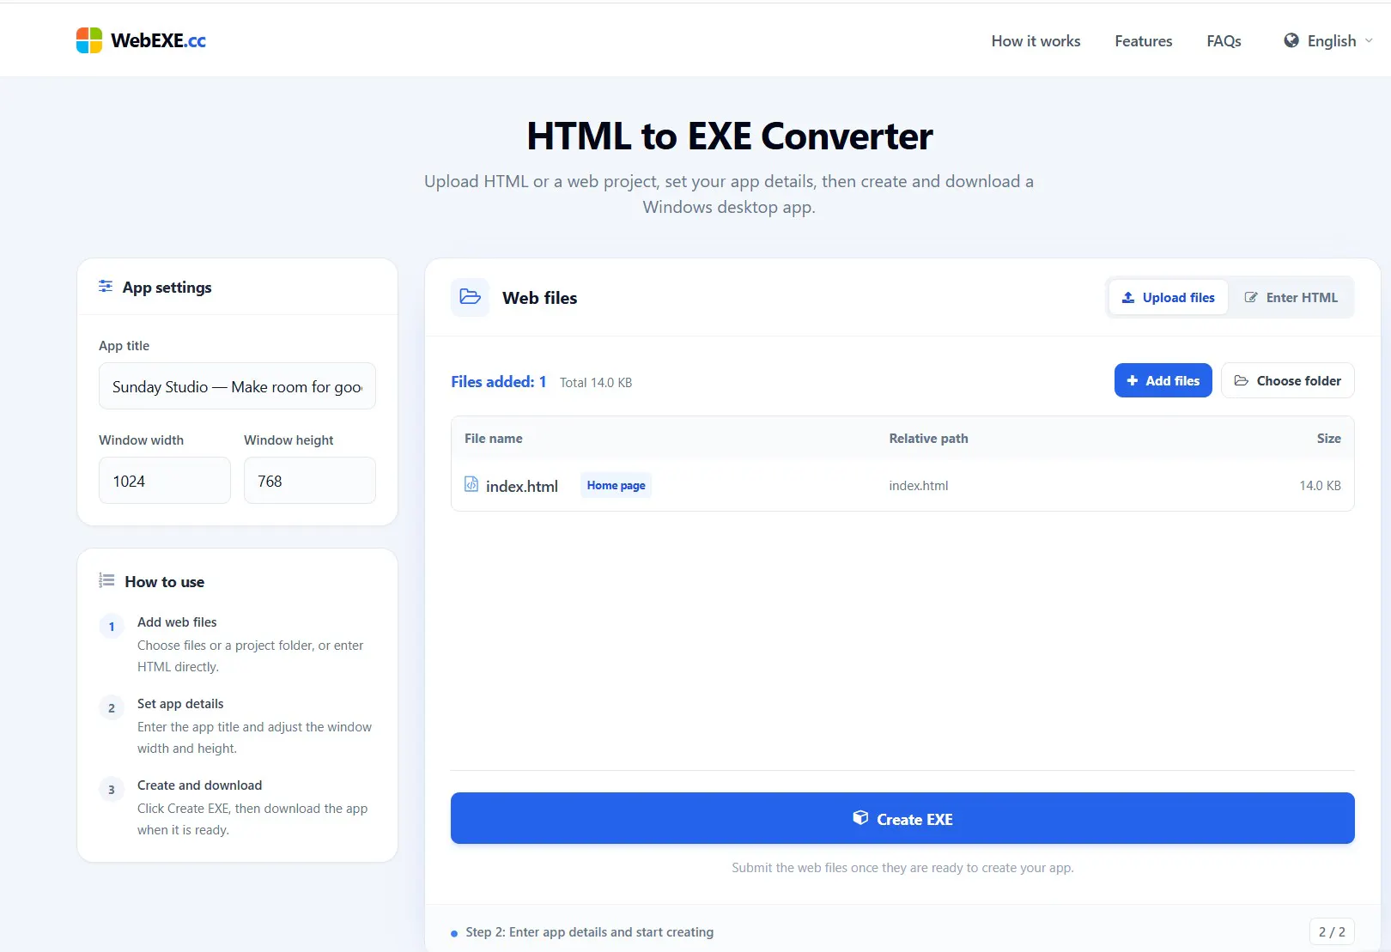Click the Step 2 status text

(589, 931)
